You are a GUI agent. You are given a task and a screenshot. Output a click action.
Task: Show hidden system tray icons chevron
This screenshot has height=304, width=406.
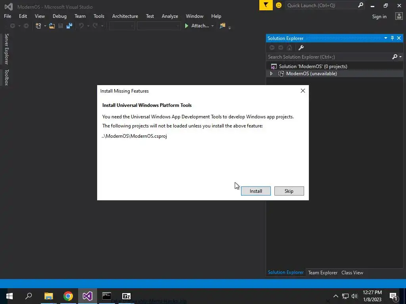(335, 296)
